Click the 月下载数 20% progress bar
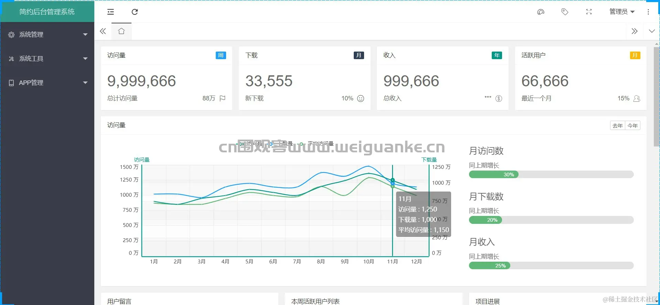 coord(551,220)
